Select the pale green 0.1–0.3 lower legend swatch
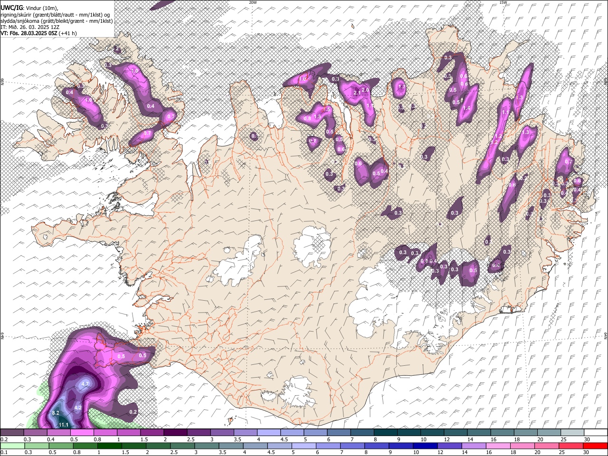 coord(12,446)
